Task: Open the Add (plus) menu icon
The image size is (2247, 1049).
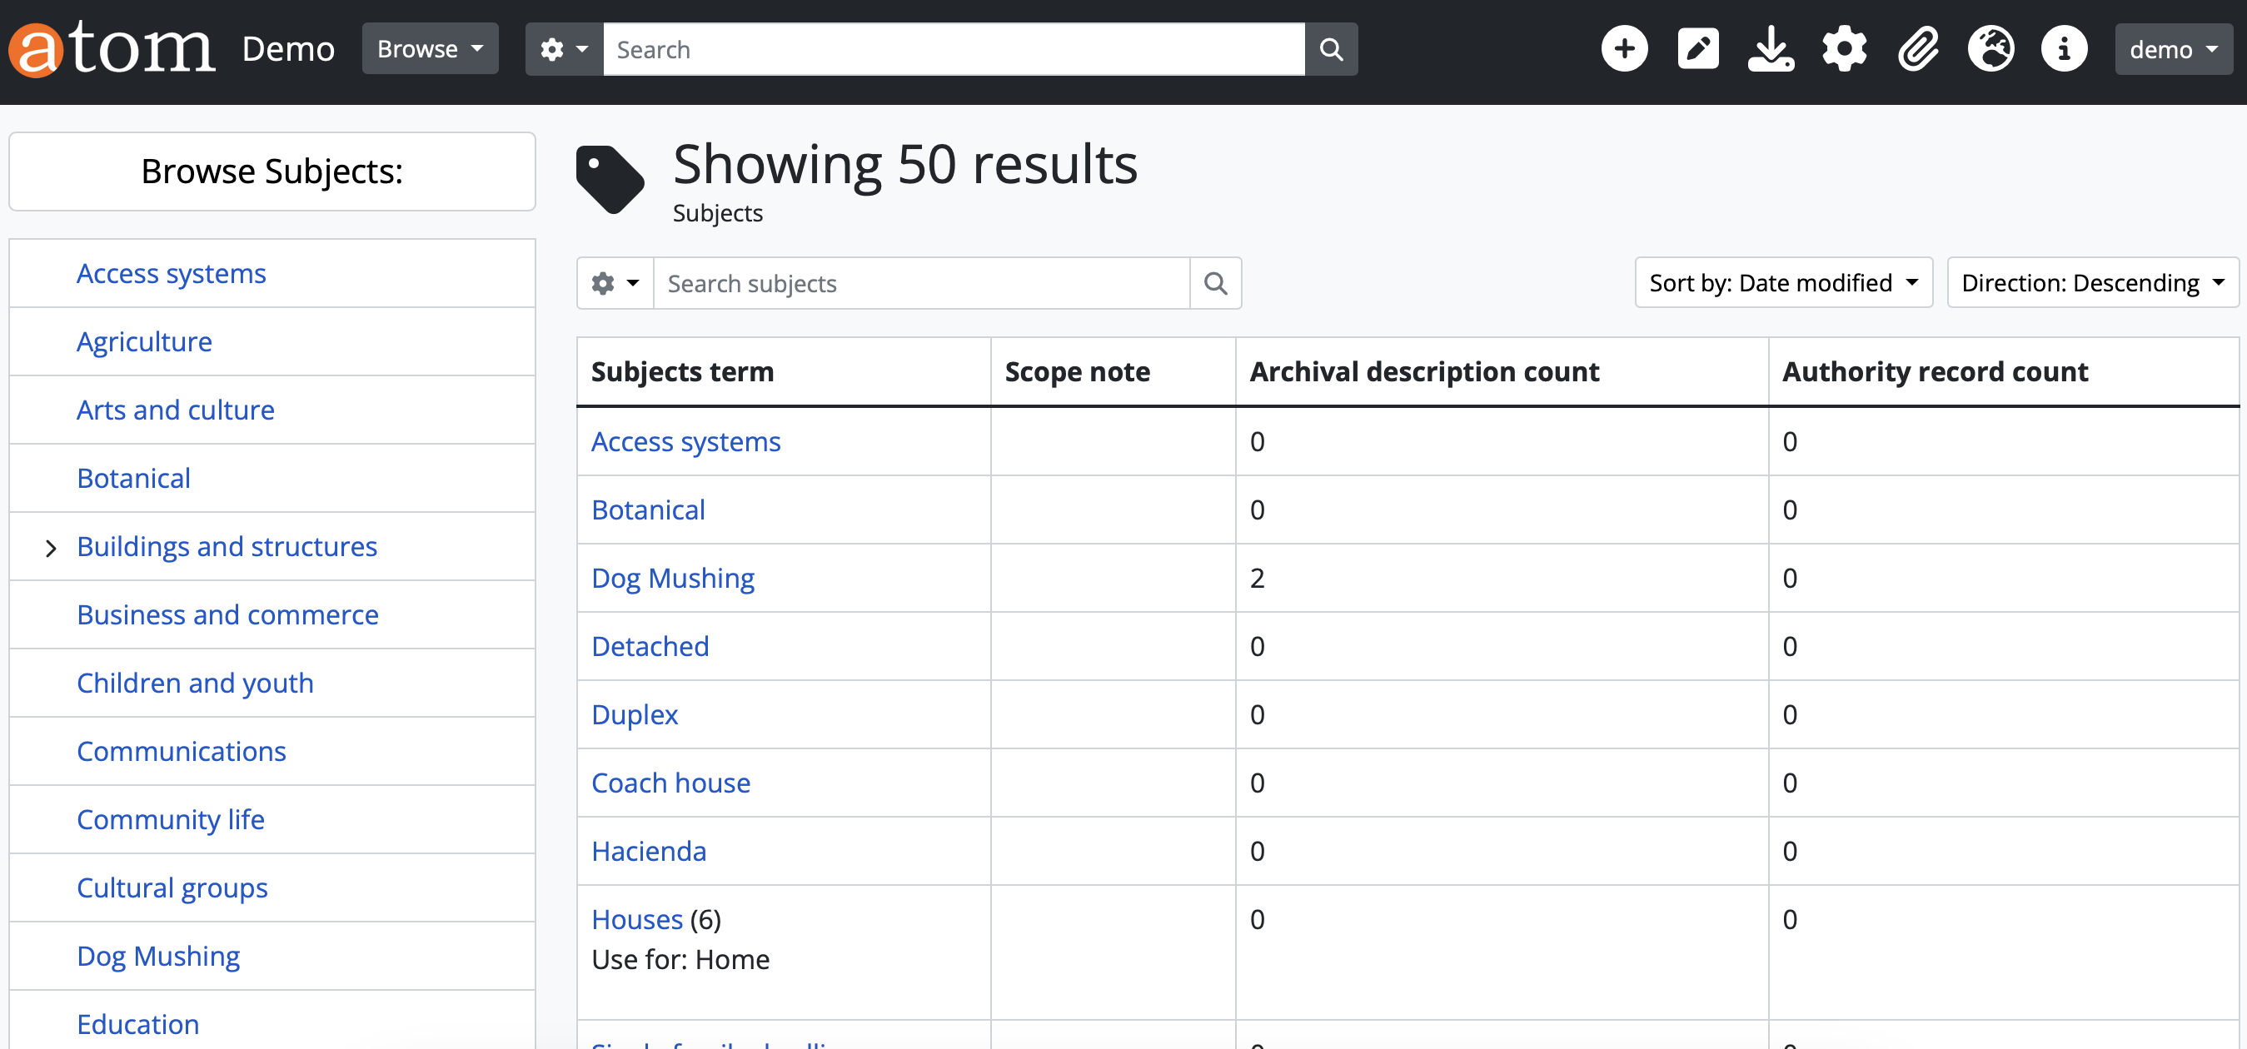Action: [1624, 49]
